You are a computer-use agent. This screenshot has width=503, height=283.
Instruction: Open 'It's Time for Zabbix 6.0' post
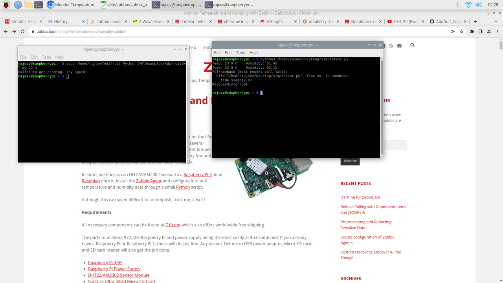tap(360, 197)
